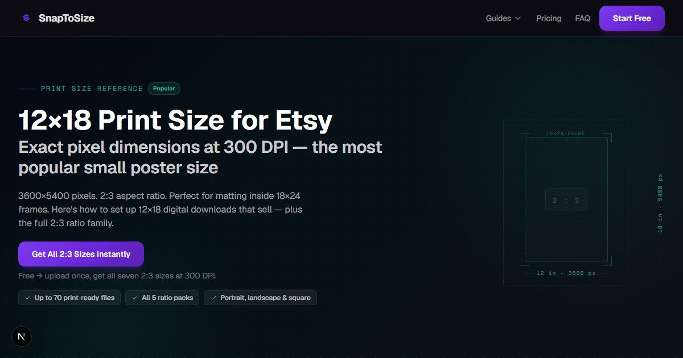Expand the Guides dropdown menu
This screenshot has height=358, width=683.
click(x=503, y=18)
